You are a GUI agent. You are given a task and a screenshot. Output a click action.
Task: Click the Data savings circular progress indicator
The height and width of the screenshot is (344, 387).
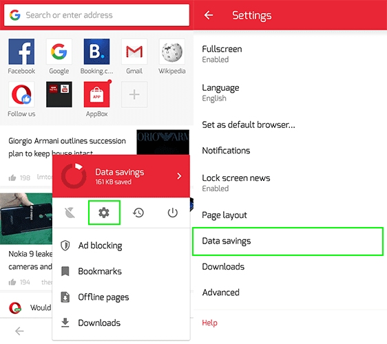point(74,176)
